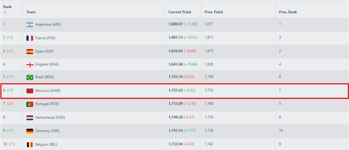The image size is (349, 150).
Task: Click the Rank column header label
Action: pos(7,7)
